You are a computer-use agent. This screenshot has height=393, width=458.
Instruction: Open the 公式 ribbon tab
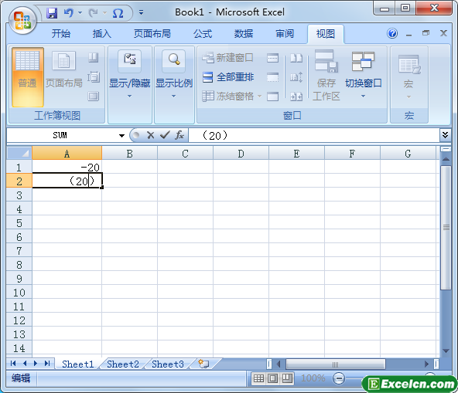click(x=203, y=34)
